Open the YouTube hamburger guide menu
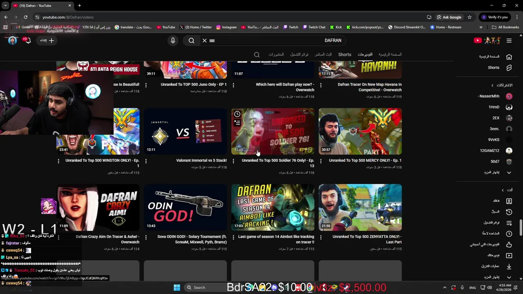Screen dimensions: 523x294 509,40
